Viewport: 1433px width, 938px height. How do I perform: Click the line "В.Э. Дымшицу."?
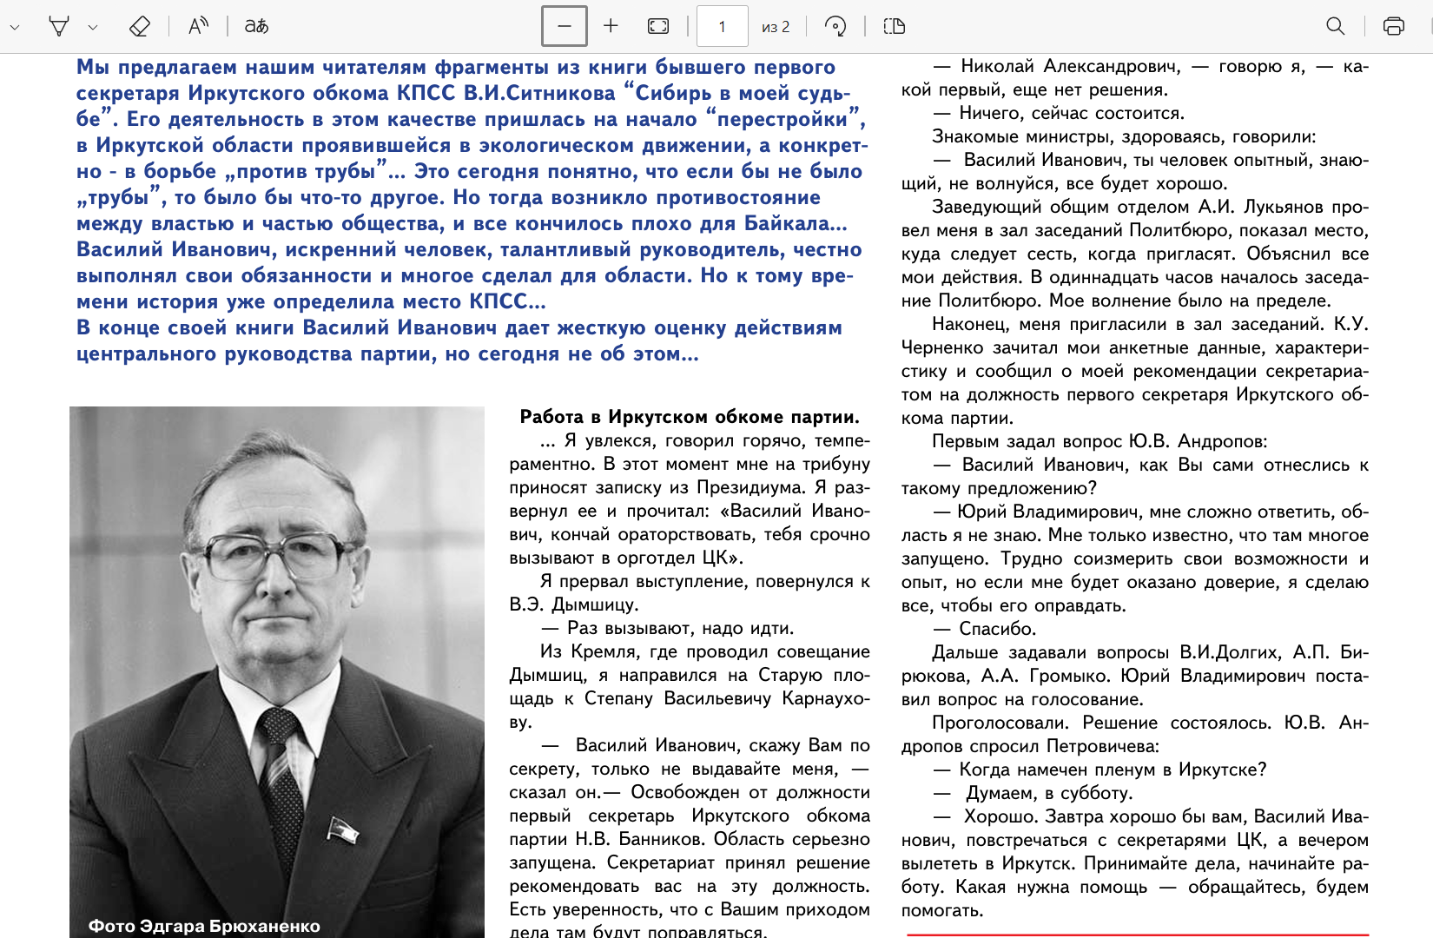tap(574, 604)
